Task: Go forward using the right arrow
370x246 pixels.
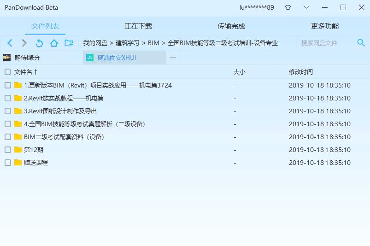Action: [x=24, y=43]
